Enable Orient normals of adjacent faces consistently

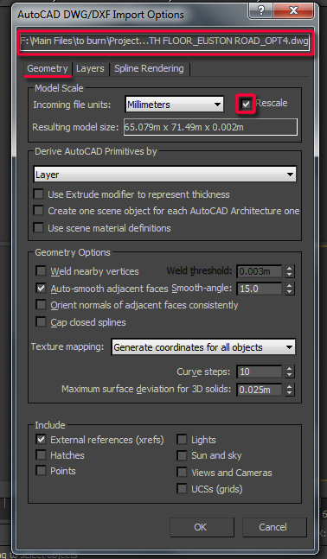point(41,305)
